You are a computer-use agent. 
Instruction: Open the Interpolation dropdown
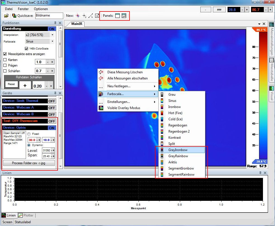(52, 35)
